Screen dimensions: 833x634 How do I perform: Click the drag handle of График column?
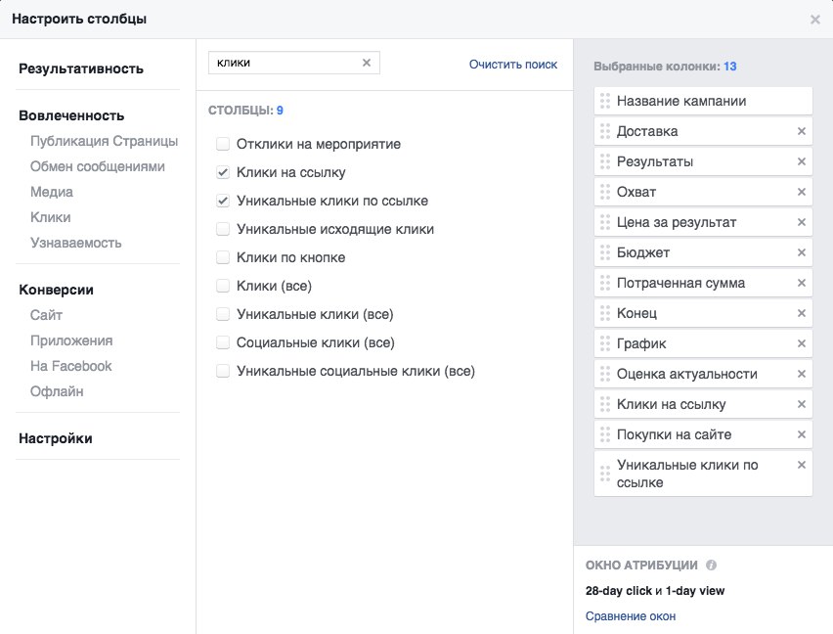[x=605, y=343]
